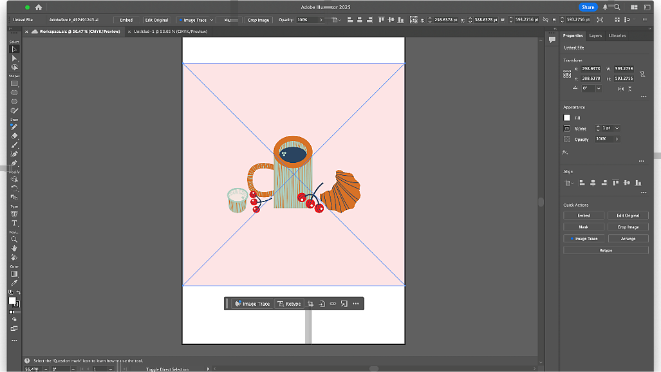The image size is (661, 372).
Task: Click Flip Horizontal icon in Transform
Action: pyautogui.click(x=620, y=89)
